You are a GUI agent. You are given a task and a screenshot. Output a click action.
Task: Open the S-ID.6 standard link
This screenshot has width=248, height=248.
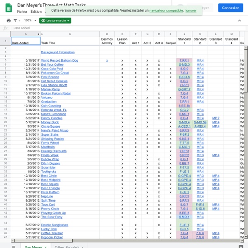pos(200,209)
